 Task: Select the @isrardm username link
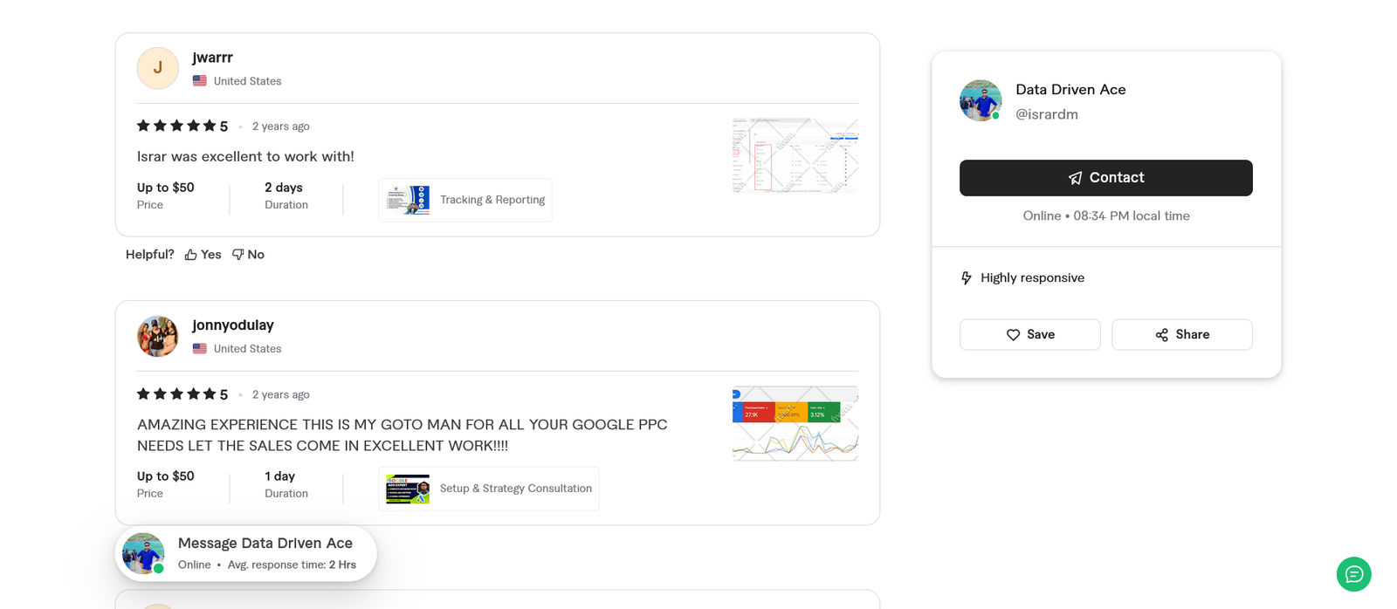coord(1047,114)
